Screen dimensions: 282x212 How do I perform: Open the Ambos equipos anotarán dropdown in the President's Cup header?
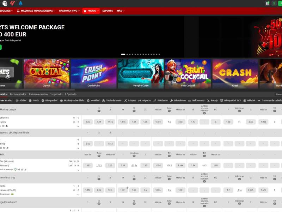point(204,181)
